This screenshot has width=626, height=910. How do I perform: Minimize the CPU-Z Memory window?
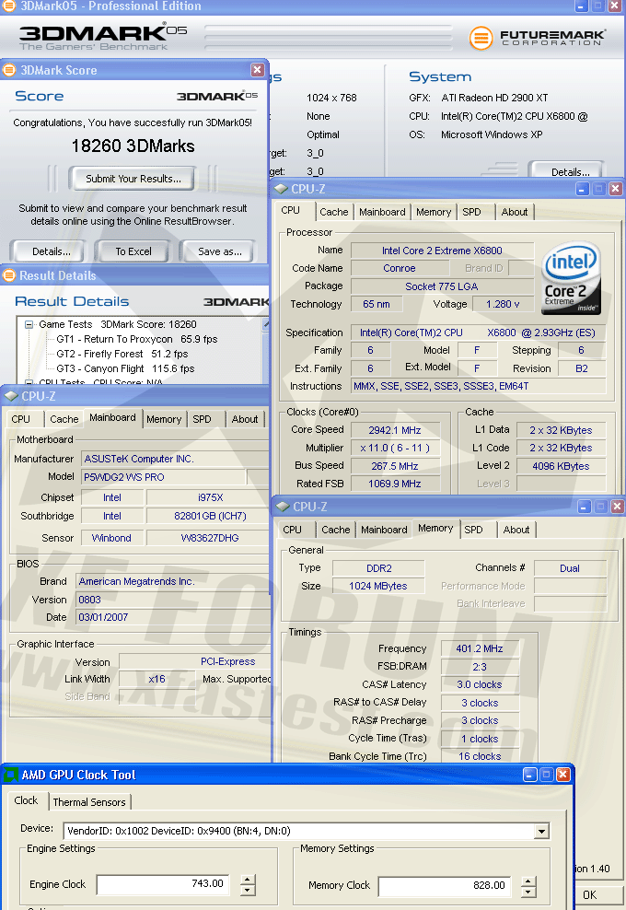coord(585,506)
